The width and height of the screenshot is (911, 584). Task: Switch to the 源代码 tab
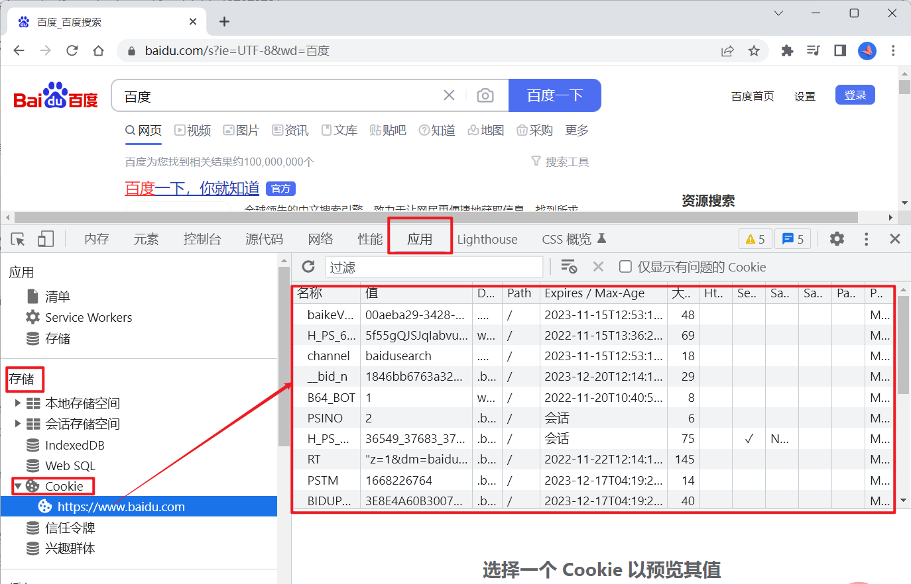click(x=264, y=239)
